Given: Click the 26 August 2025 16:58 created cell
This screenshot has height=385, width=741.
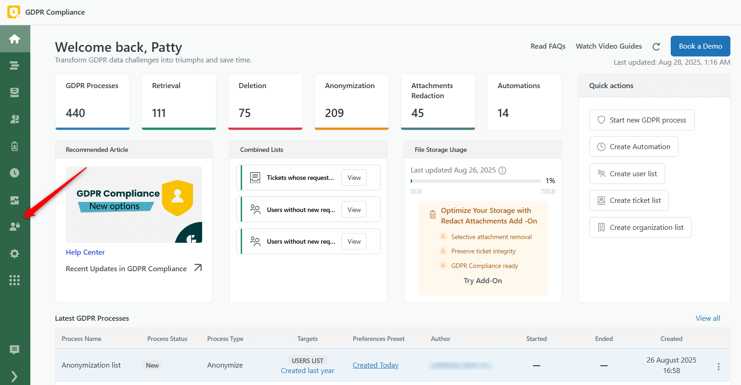Looking at the screenshot, I should click(671, 365).
